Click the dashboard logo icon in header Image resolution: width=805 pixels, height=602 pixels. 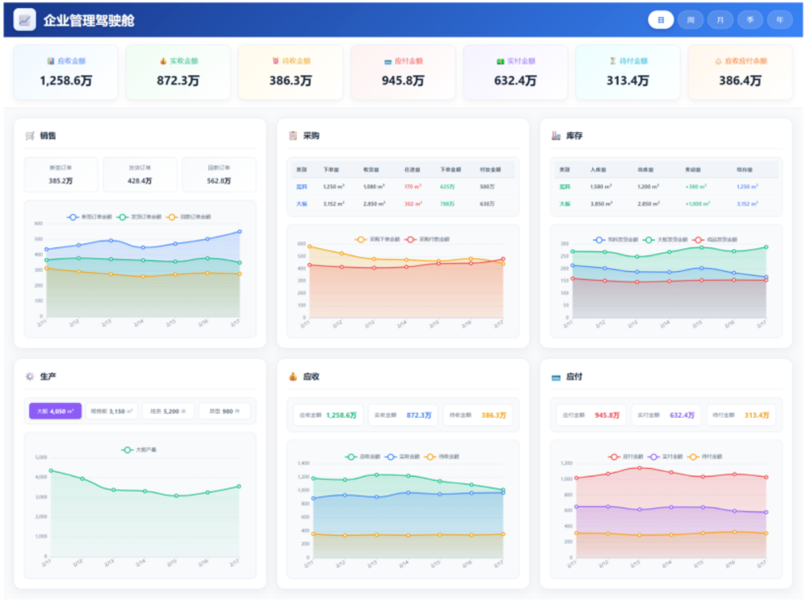tap(24, 20)
